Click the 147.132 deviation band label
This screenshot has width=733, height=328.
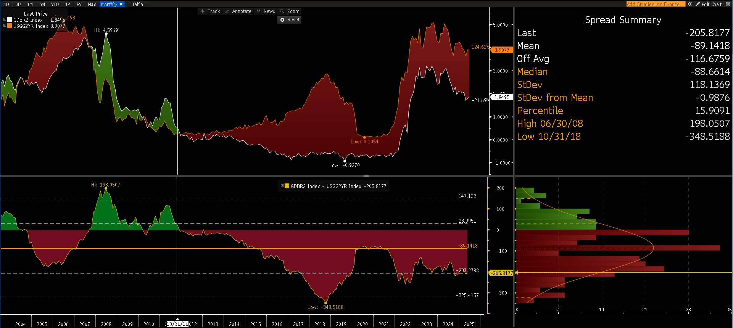point(467,196)
